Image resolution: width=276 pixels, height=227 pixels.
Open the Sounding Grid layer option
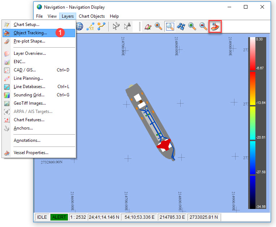click(x=29, y=95)
